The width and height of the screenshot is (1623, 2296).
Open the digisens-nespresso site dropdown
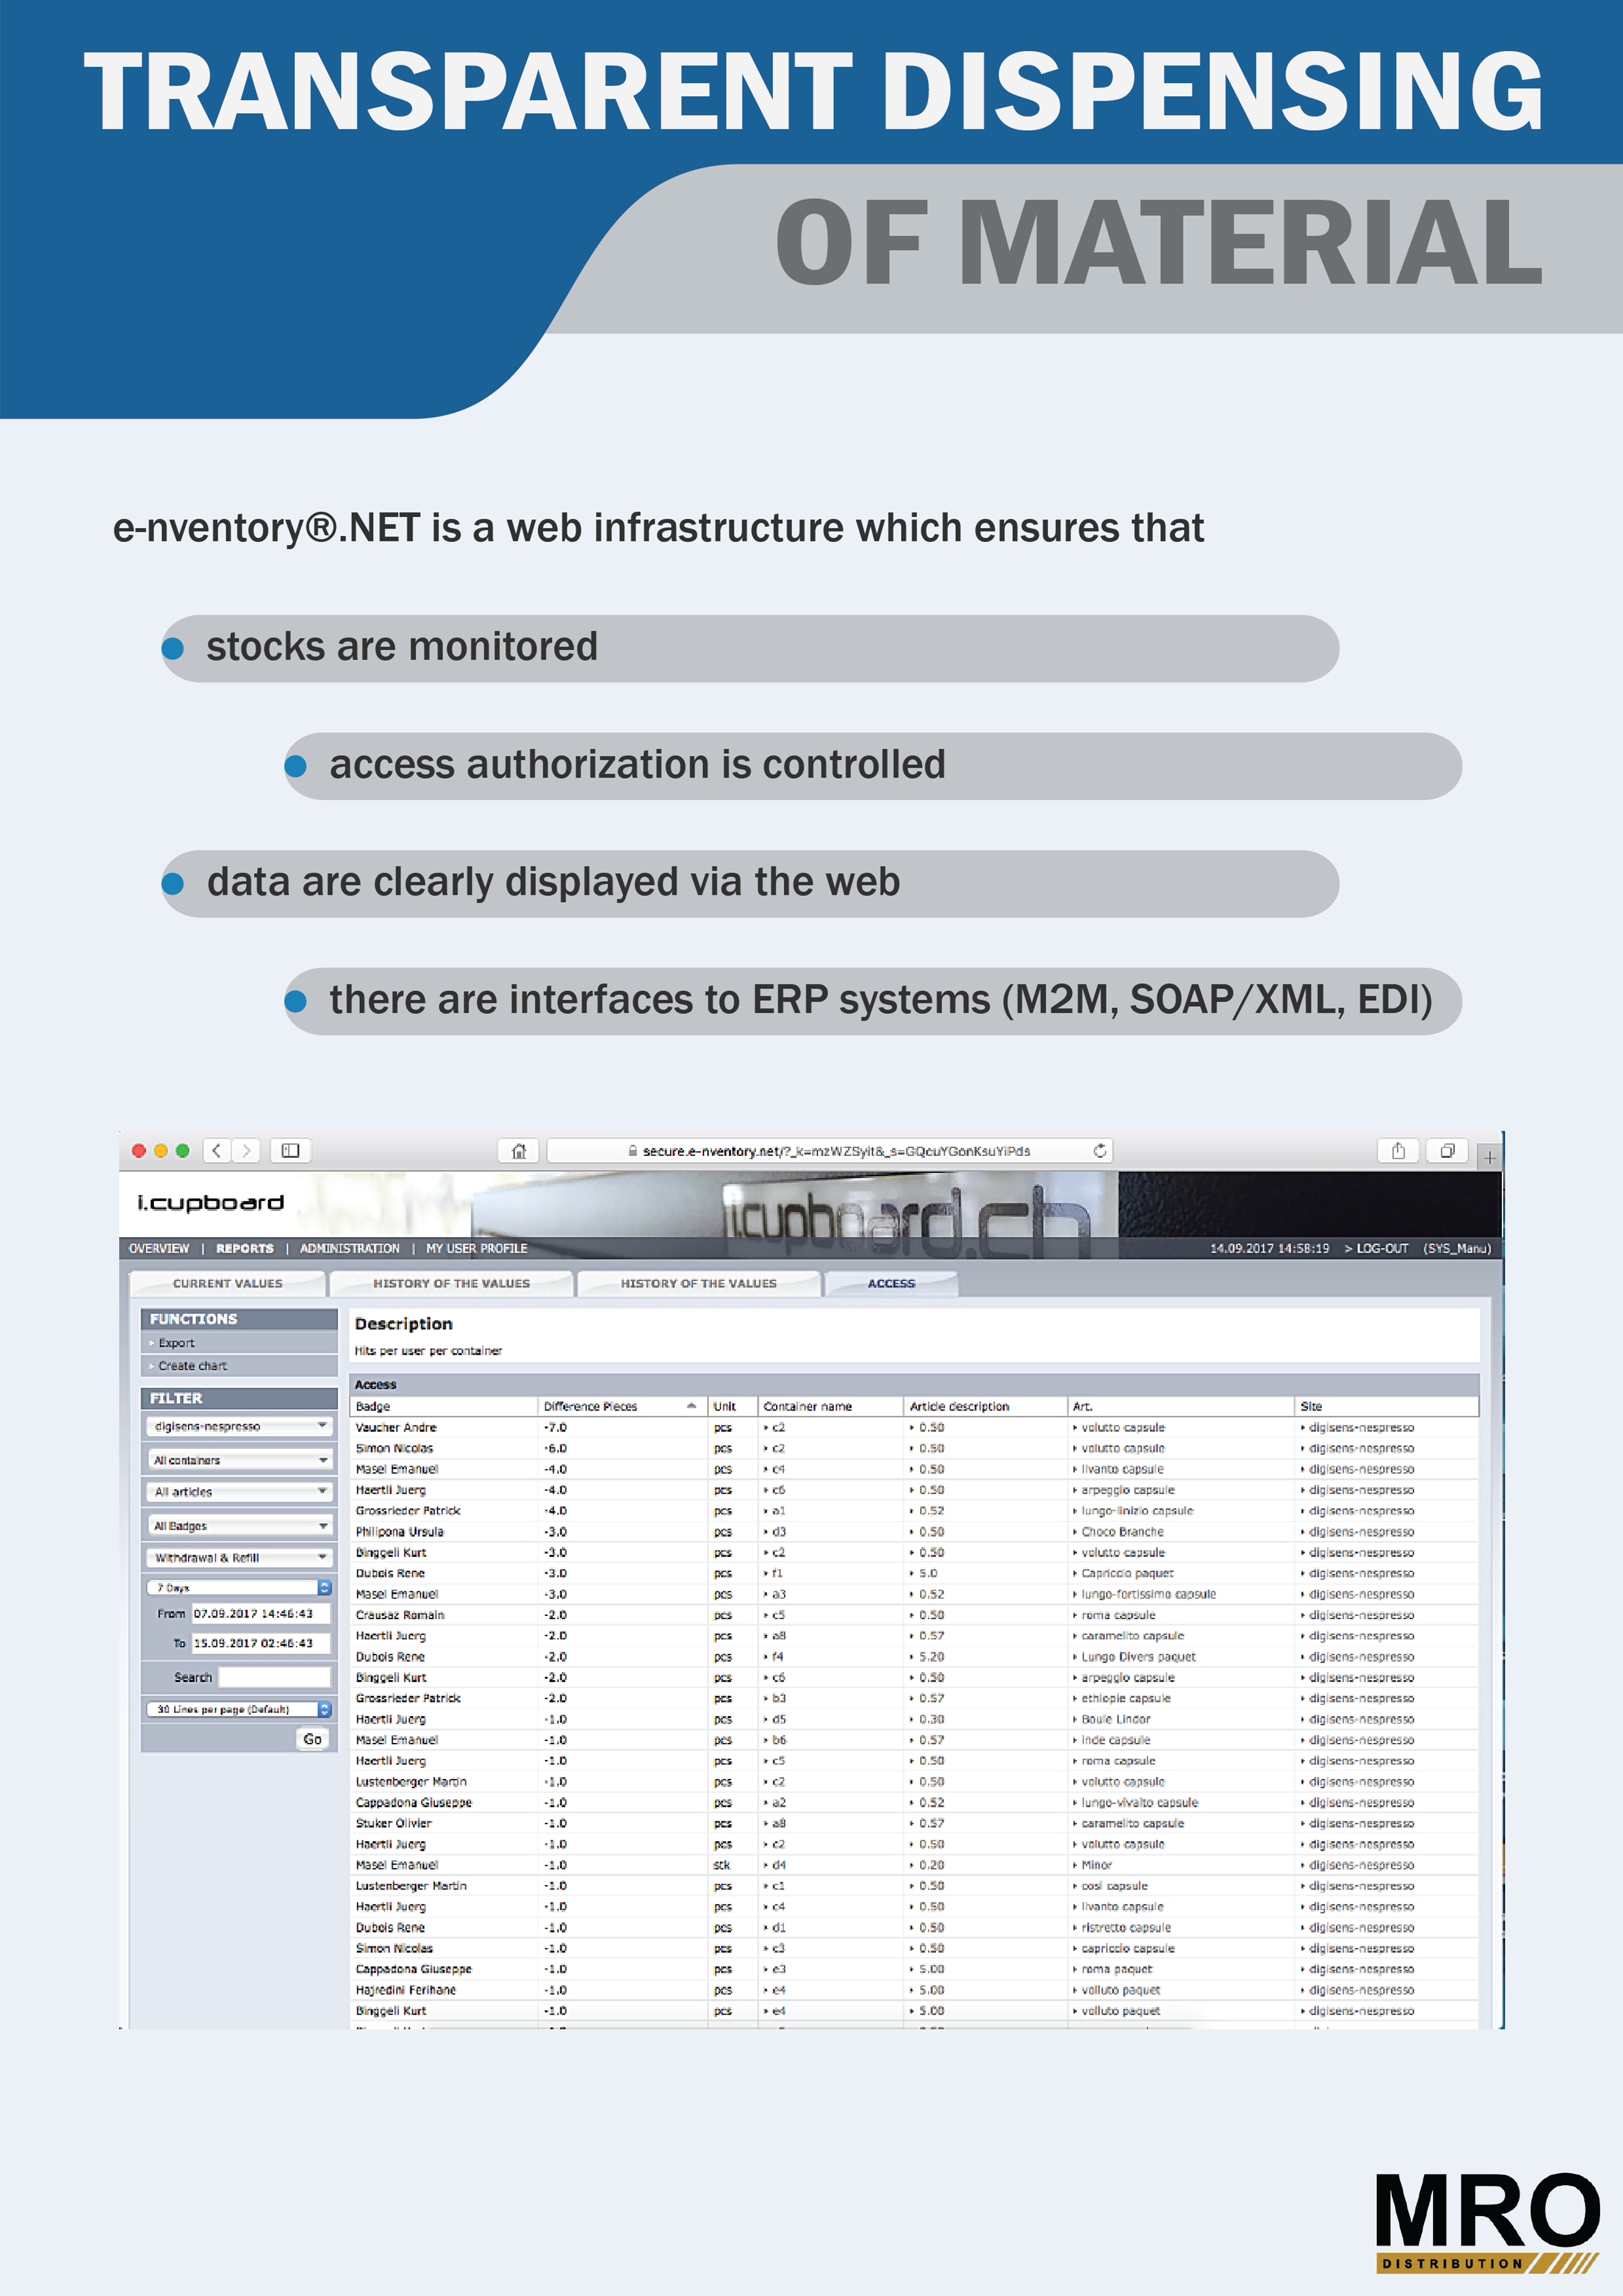pos(239,1426)
